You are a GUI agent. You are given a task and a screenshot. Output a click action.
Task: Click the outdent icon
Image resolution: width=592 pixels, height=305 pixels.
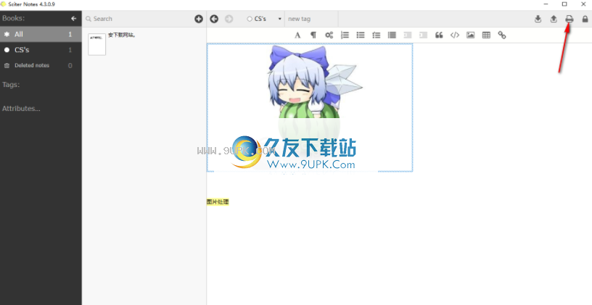click(408, 35)
